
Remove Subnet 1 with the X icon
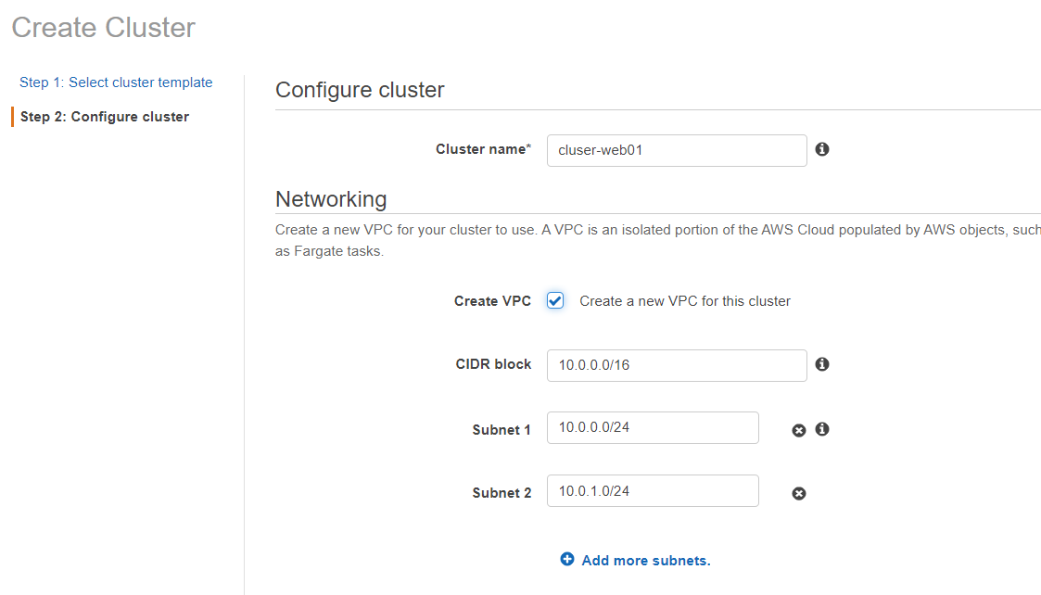pyautogui.click(x=799, y=430)
